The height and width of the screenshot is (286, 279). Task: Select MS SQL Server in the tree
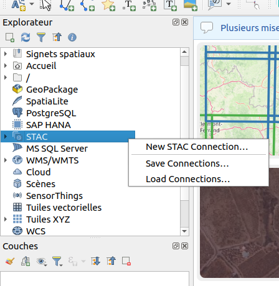click(x=57, y=149)
